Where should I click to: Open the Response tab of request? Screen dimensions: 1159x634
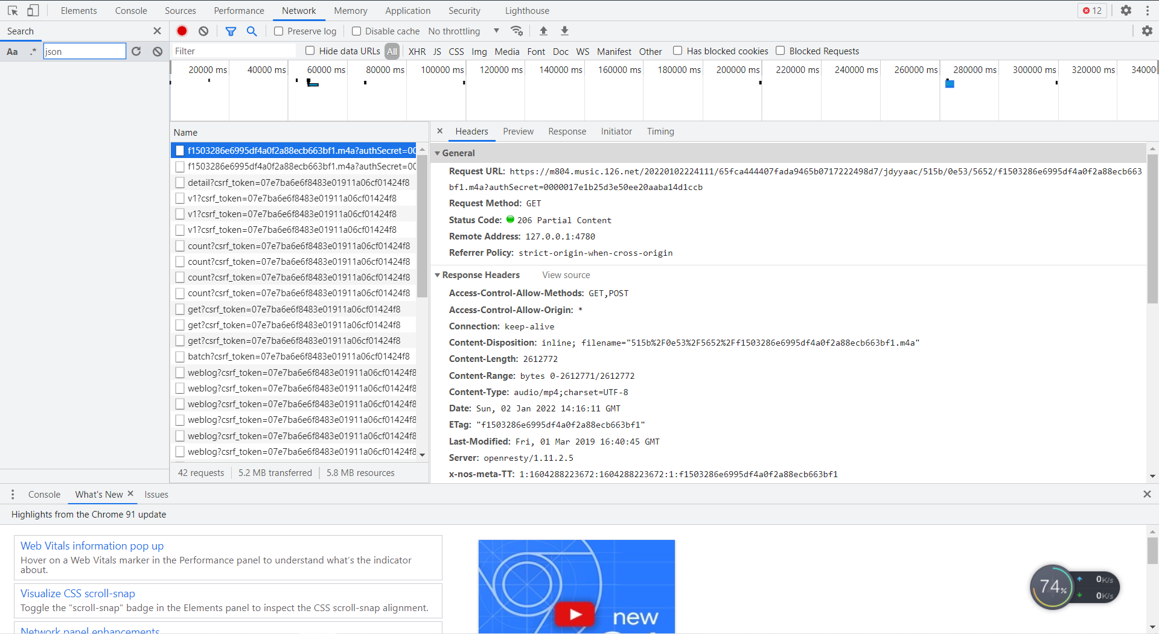click(x=567, y=132)
